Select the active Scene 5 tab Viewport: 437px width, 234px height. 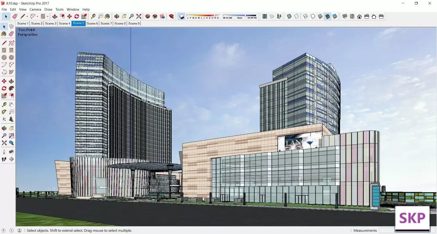click(x=78, y=23)
